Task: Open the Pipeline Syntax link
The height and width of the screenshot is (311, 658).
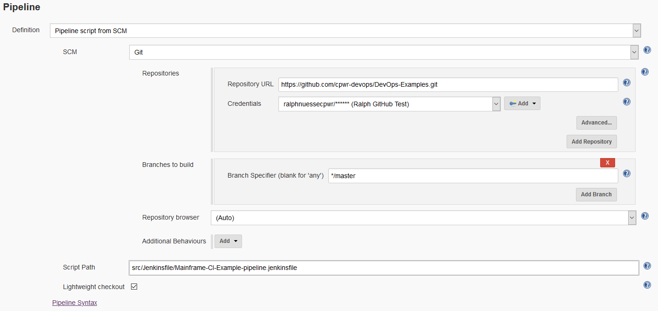Action: pyautogui.click(x=75, y=303)
